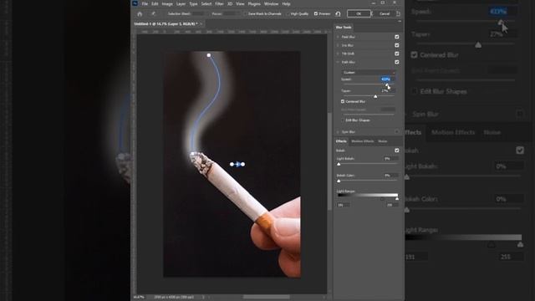Switch to the Effects tab

[x=341, y=141]
